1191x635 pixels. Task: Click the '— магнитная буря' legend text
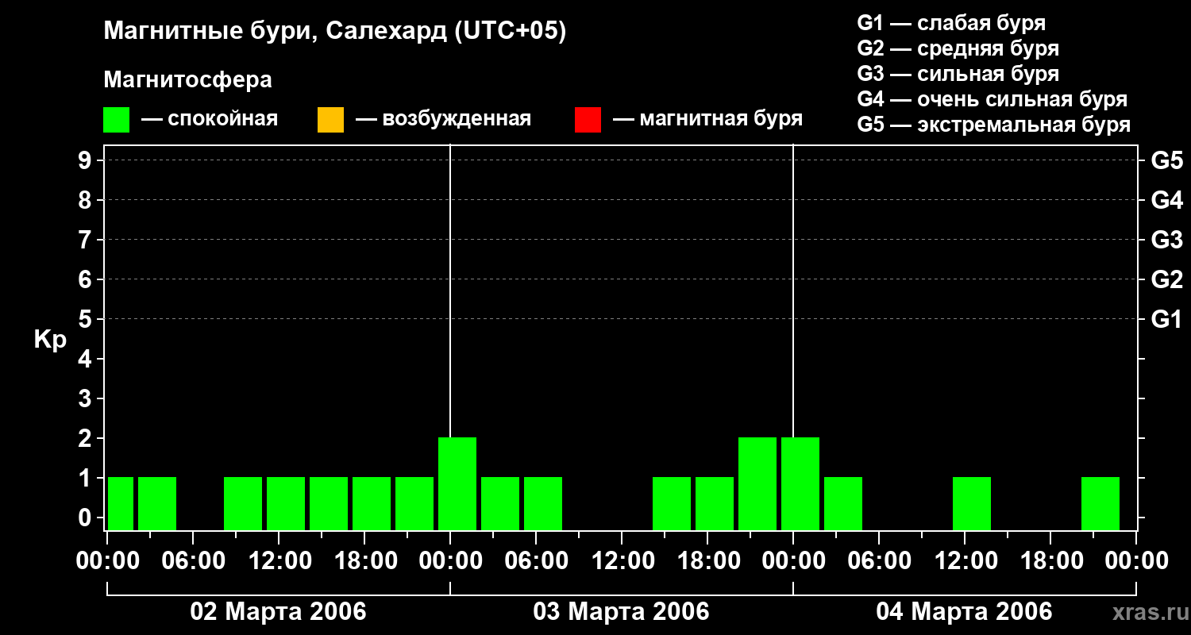tap(708, 119)
